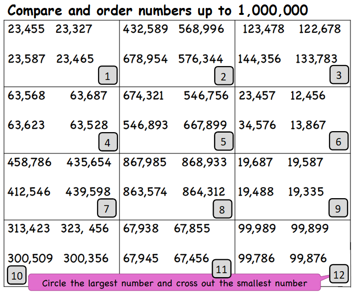Click the number 23,455
This screenshot has width=355, height=295.
26,29
